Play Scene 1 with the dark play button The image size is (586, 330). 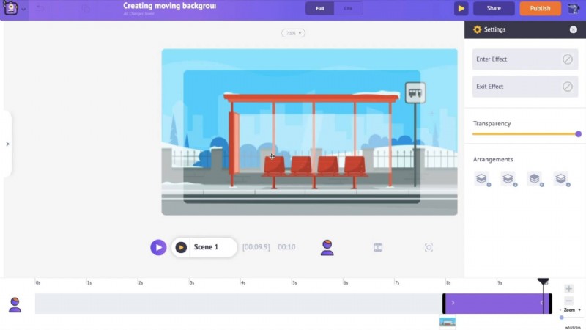tap(181, 247)
